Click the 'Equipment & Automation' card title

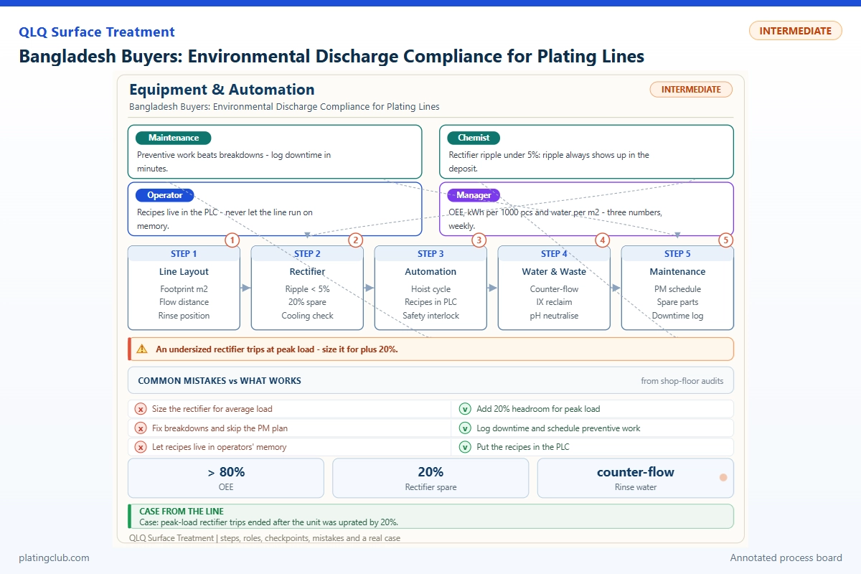click(222, 90)
